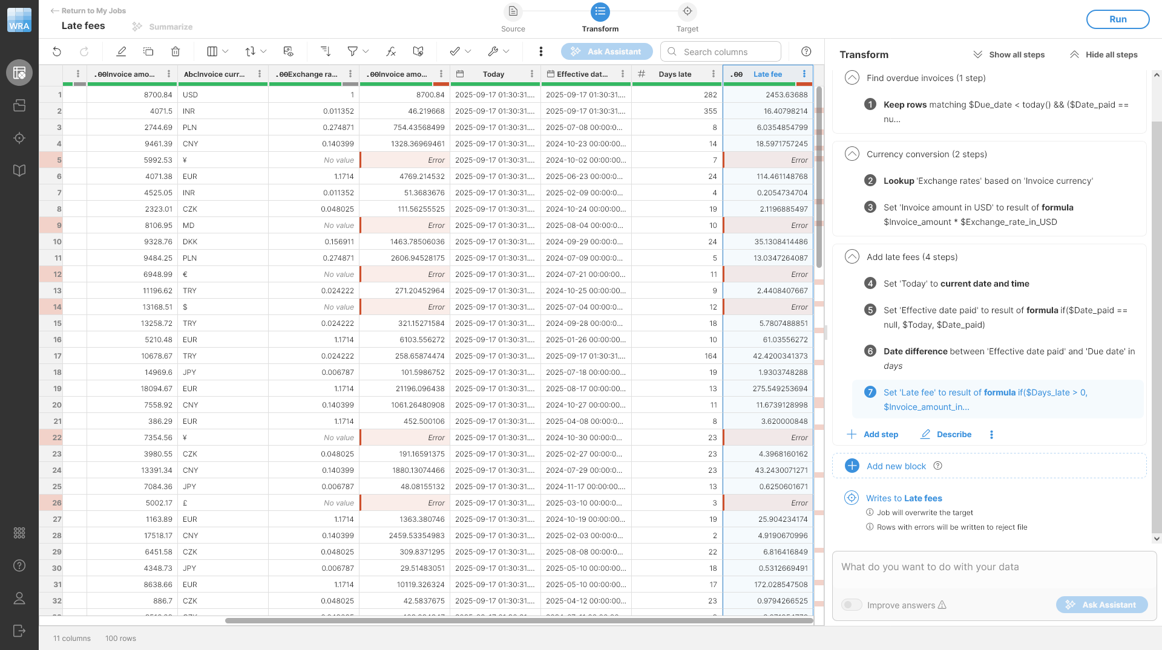The image size is (1162, 650).
Task: Click the formula fx icon
Action: [x=391, y=52]
